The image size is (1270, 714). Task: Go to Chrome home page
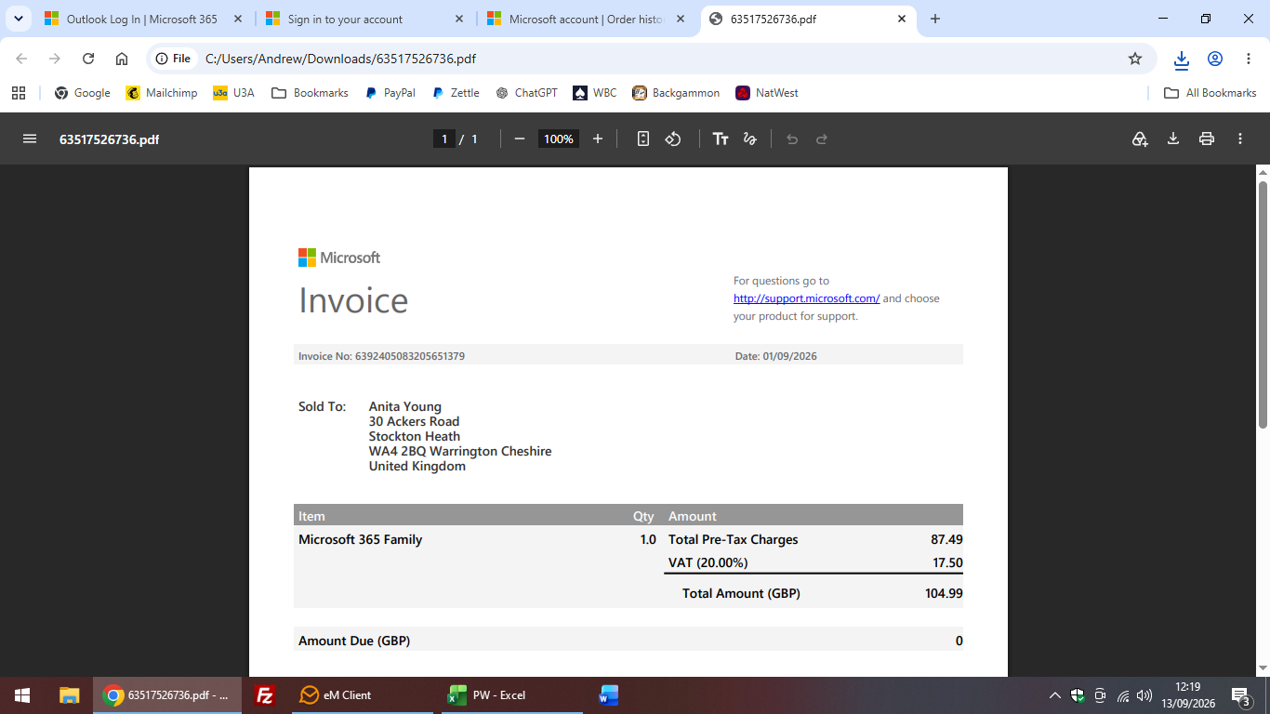[x=122, y=59]
